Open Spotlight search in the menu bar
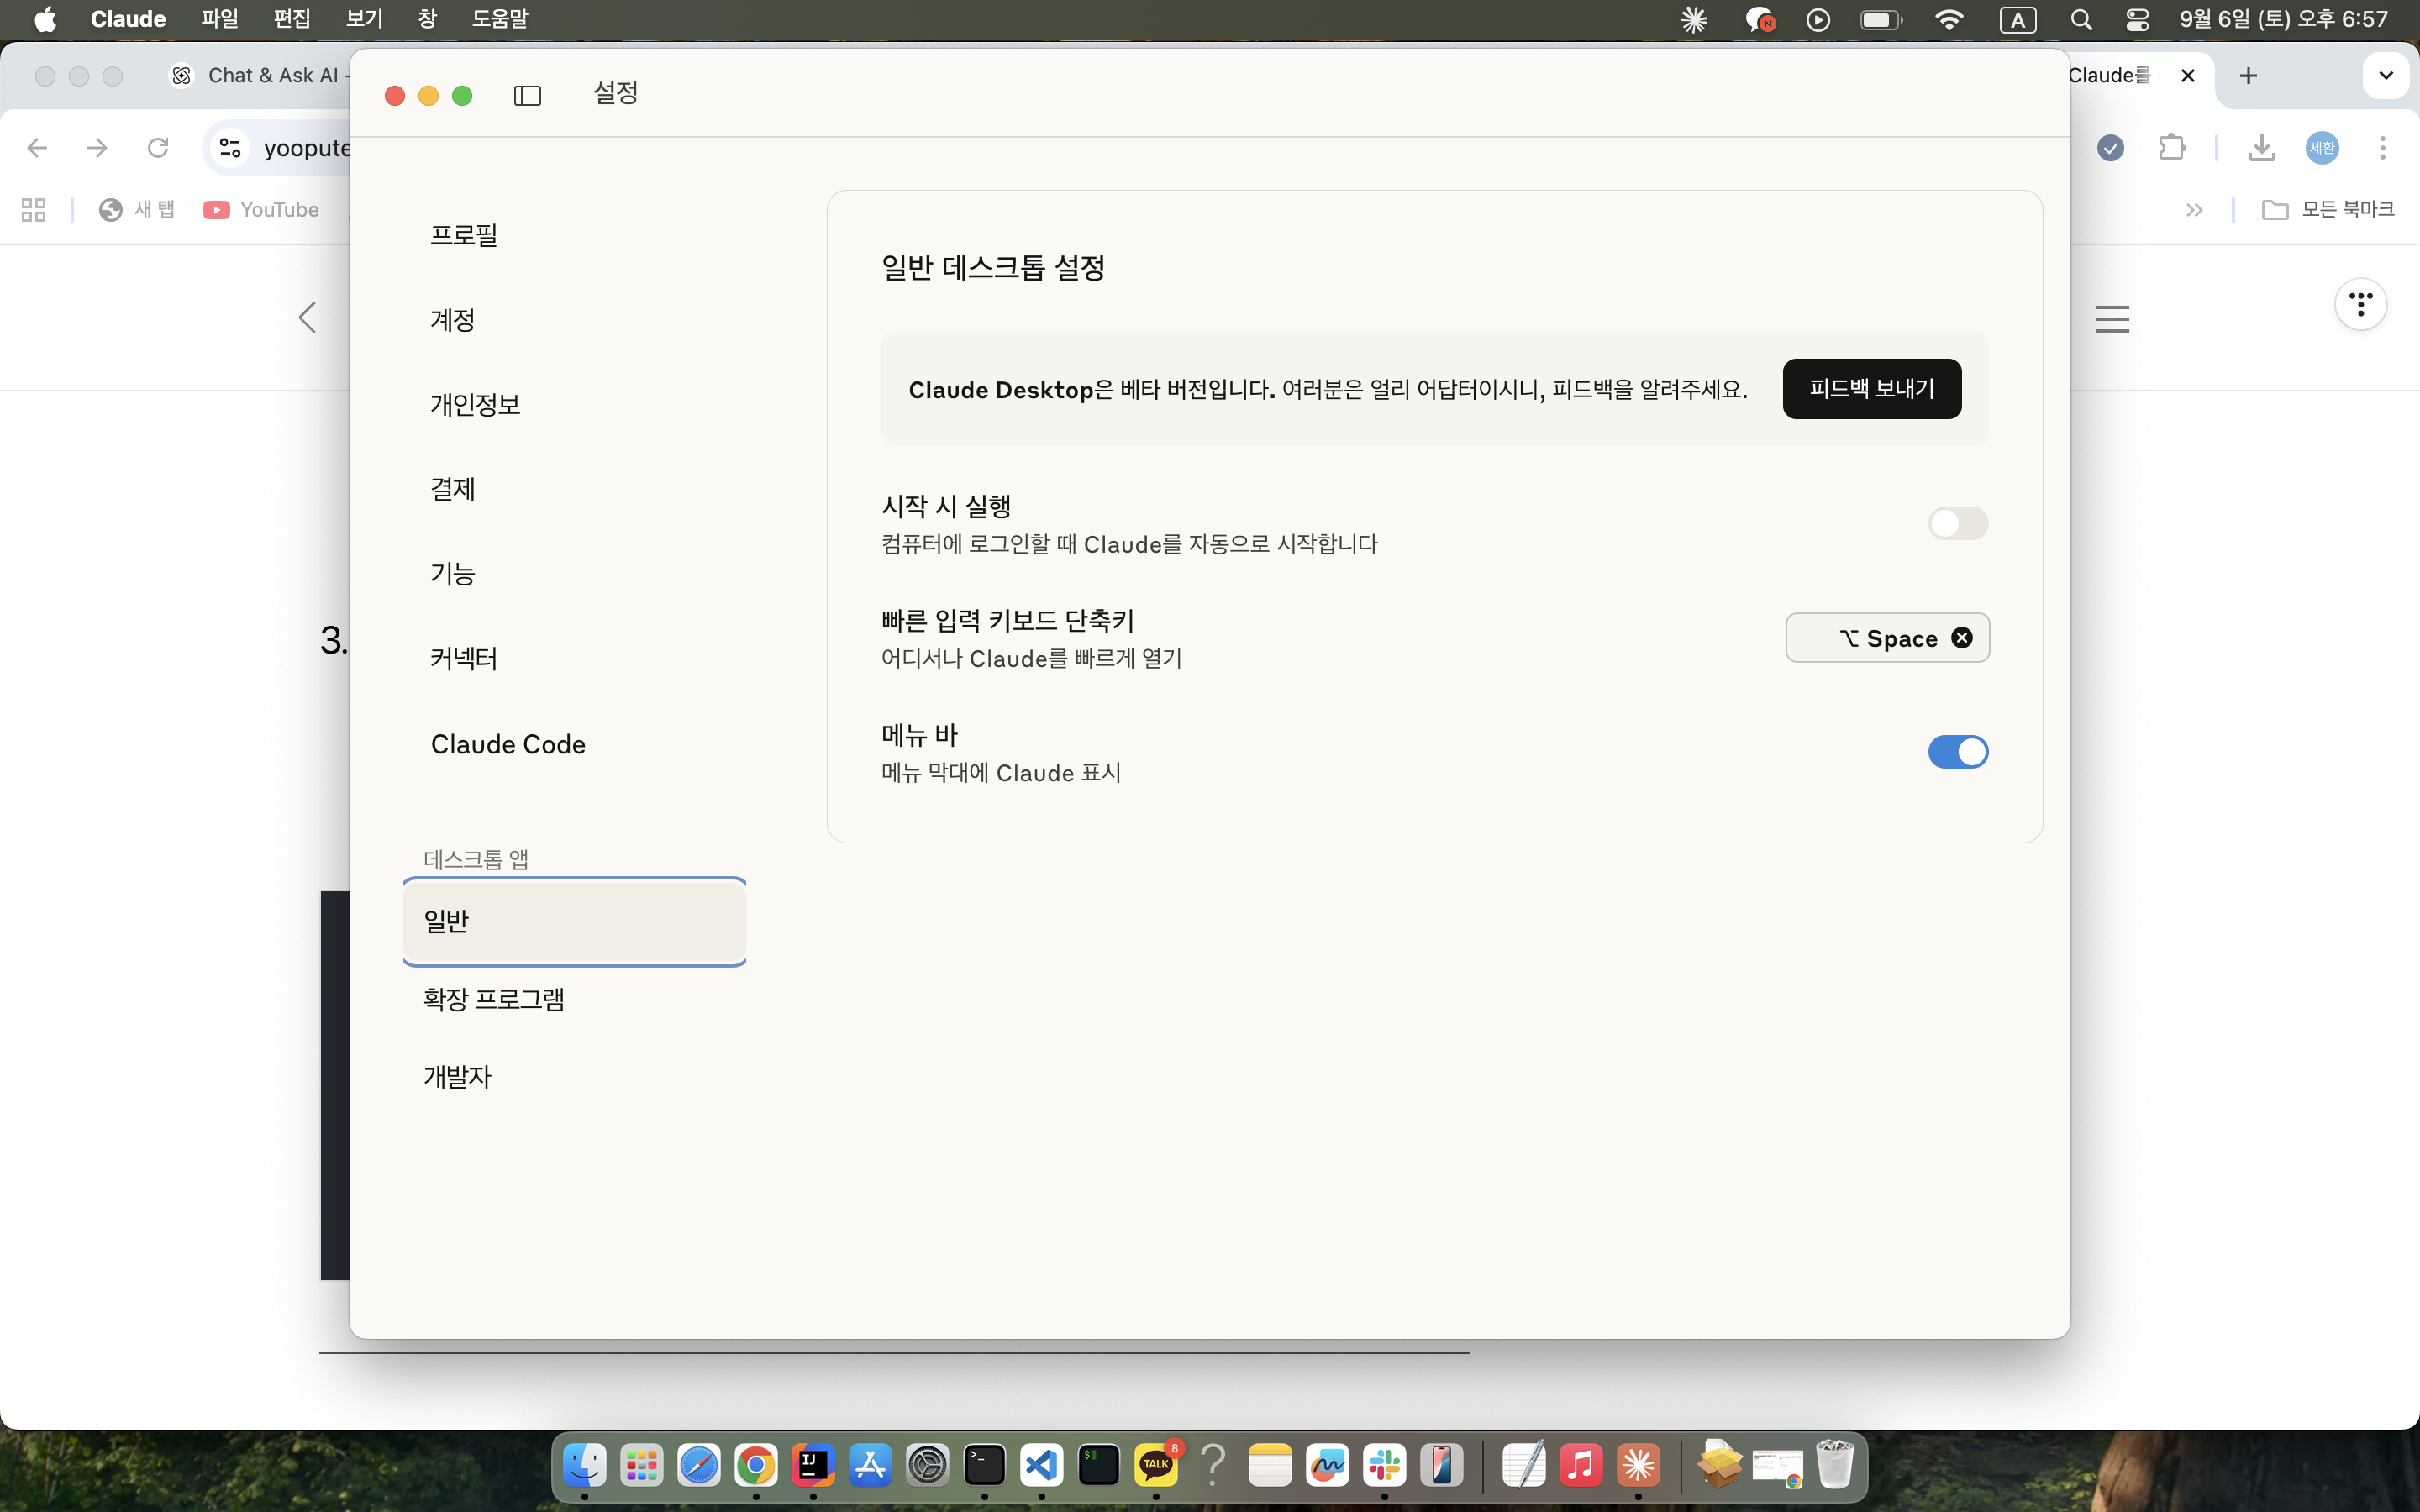The width and height of the screenshot is (2420, 1512). (2081, 20)
